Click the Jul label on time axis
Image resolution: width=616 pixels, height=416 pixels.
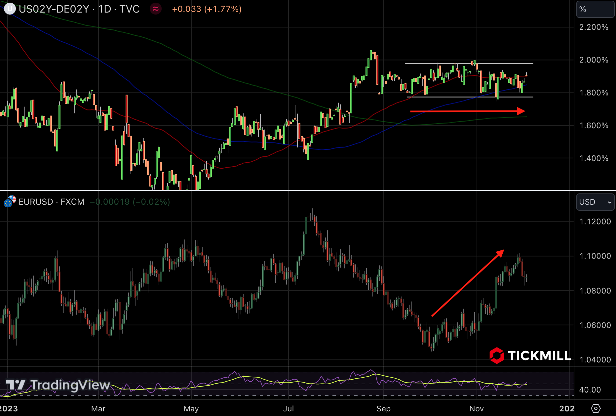pos(289,409)
